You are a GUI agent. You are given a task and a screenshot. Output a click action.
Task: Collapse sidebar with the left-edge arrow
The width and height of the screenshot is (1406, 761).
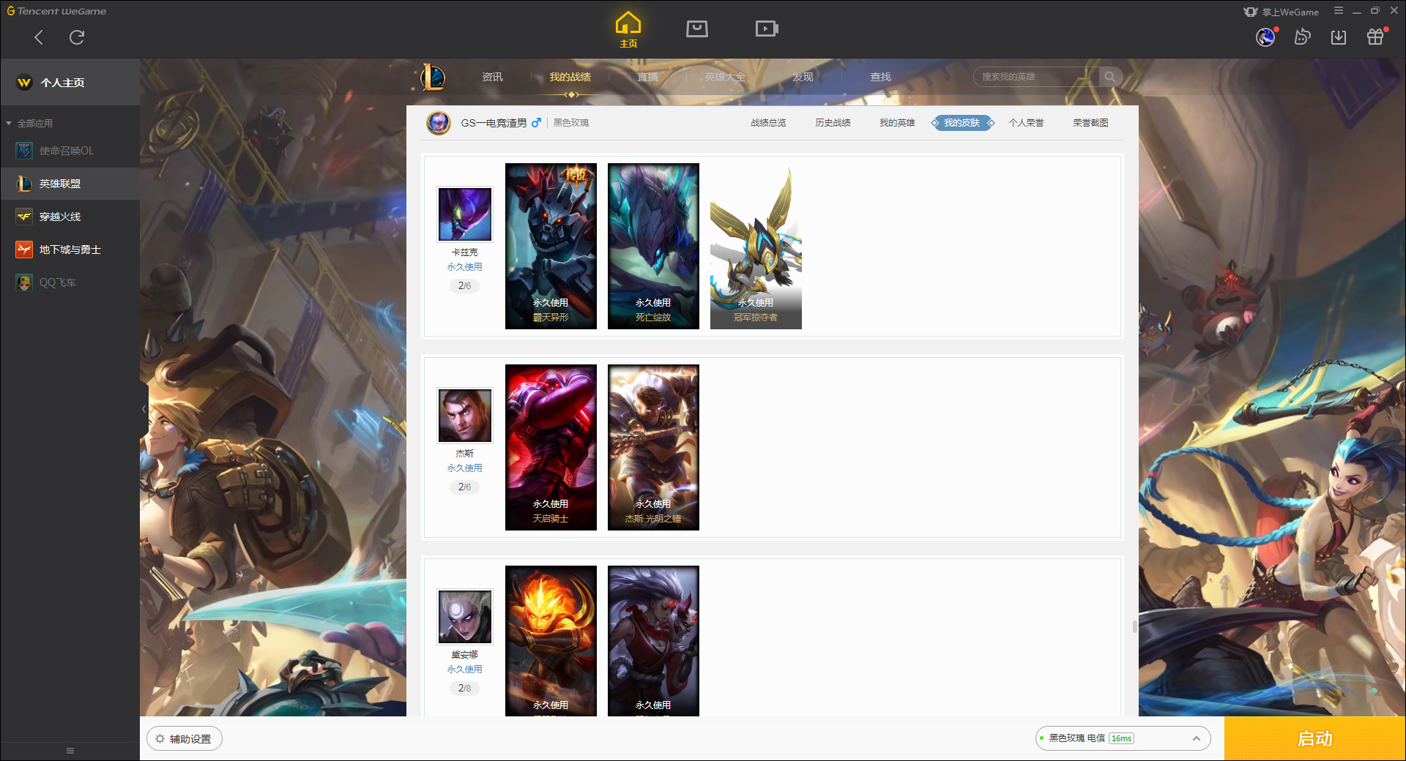tap(144, 409)
